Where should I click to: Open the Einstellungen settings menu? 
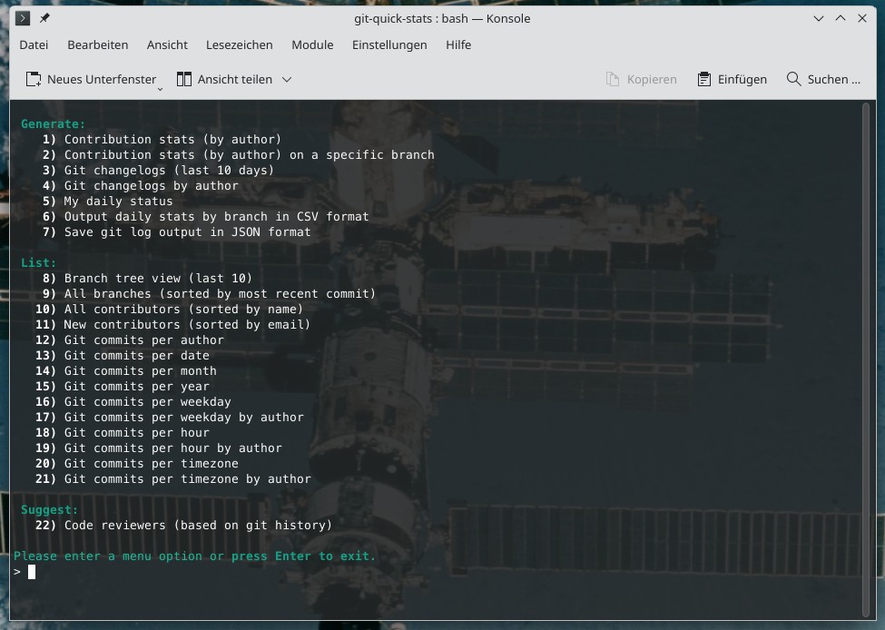(x=389, y=44)
